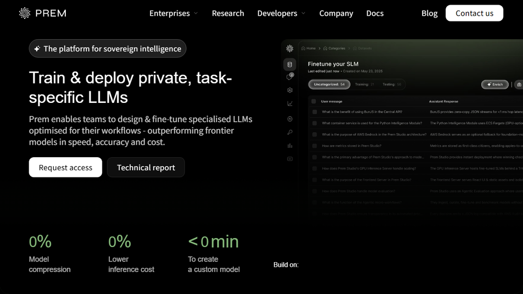Click the User message column header

332,101
